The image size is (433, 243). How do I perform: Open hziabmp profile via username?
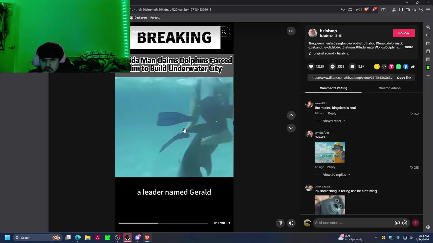pyautogui.click(x=328, y=31)
